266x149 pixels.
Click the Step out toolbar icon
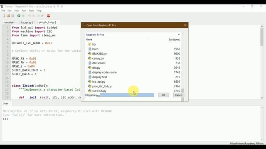tap(38, 16)
